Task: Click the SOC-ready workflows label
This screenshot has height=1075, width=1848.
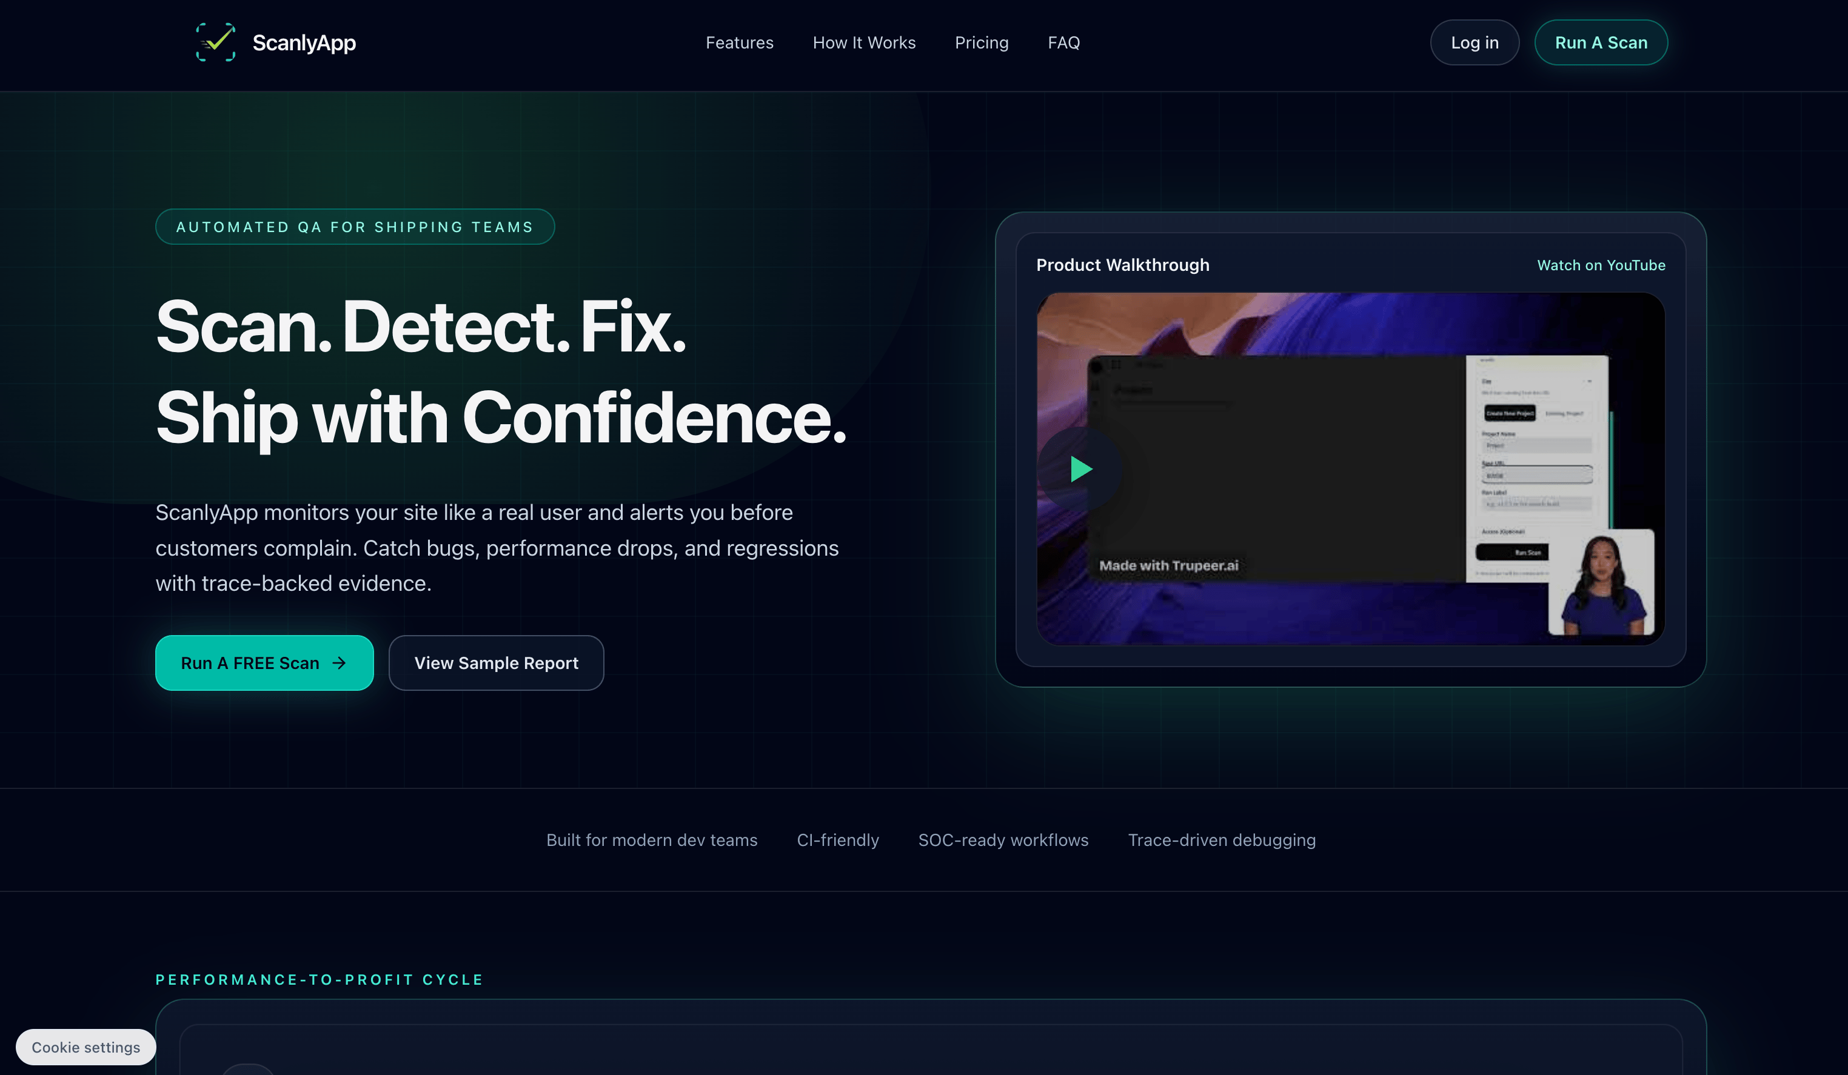Action: (x=1002, y=840)
